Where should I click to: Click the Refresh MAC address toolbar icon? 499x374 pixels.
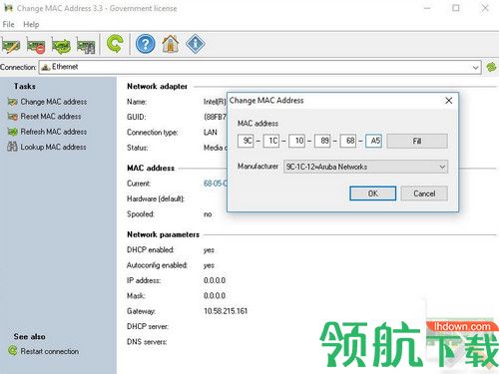61,45
